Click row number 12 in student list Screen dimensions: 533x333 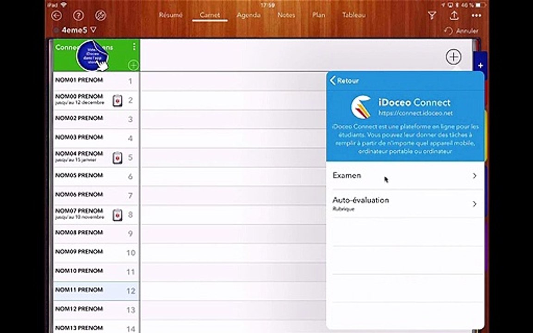coord(131,291)
